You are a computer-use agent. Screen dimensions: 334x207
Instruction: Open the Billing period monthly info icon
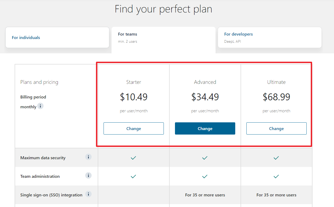click(x=40, y=106)
